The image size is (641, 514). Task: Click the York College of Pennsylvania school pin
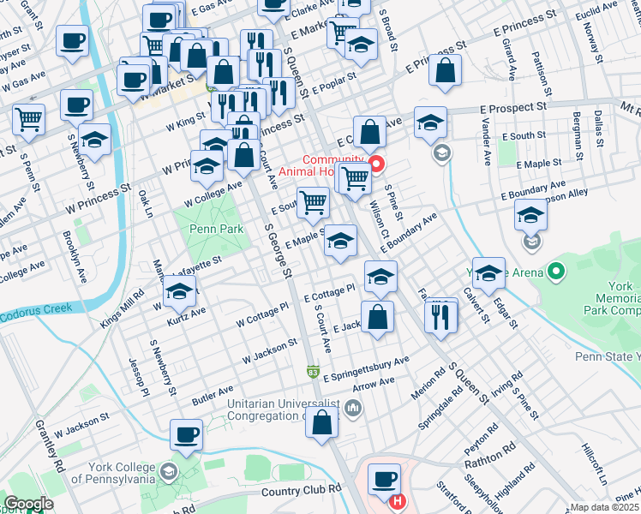[x=169, y=473]
